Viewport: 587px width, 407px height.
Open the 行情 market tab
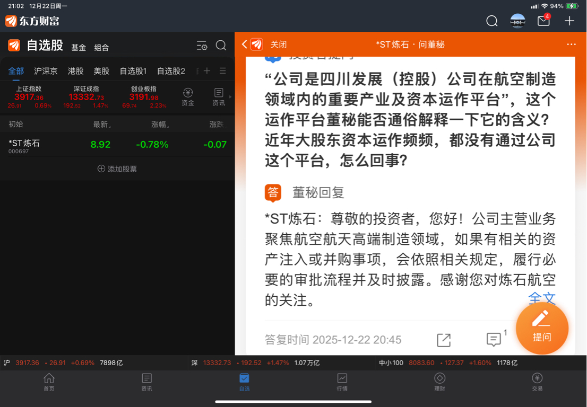point(342,382)
